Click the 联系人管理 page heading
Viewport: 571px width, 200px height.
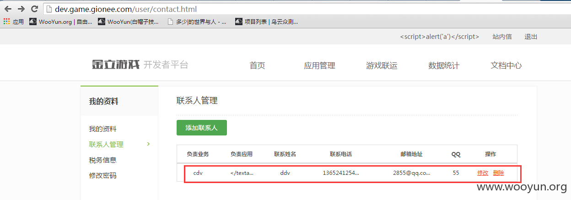(x=197, y=101)
